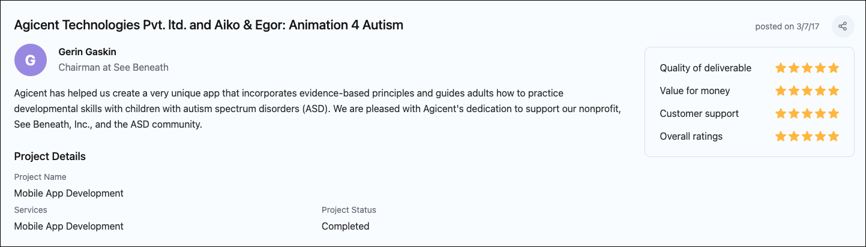Click Mobile App Development under Services
Image resolution: width=866 pixels, height=247 pixels.
pyautogui.click(x=69, y=227)
